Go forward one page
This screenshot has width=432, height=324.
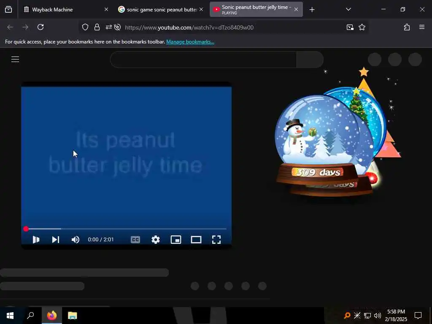(x=25, y=27)
